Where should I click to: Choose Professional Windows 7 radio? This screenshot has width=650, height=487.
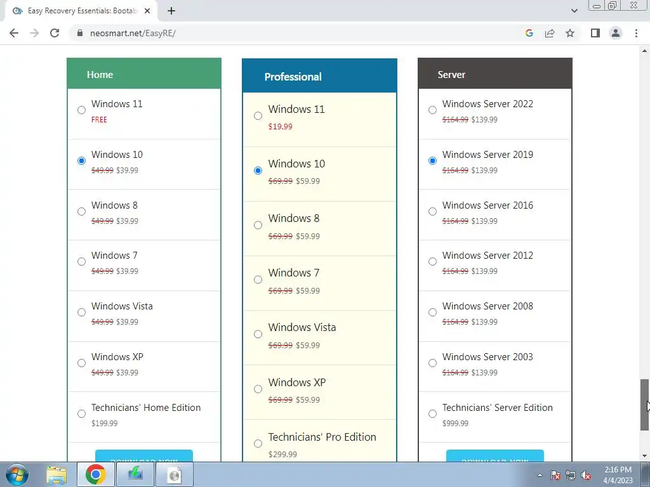click(x=258, y=280)
